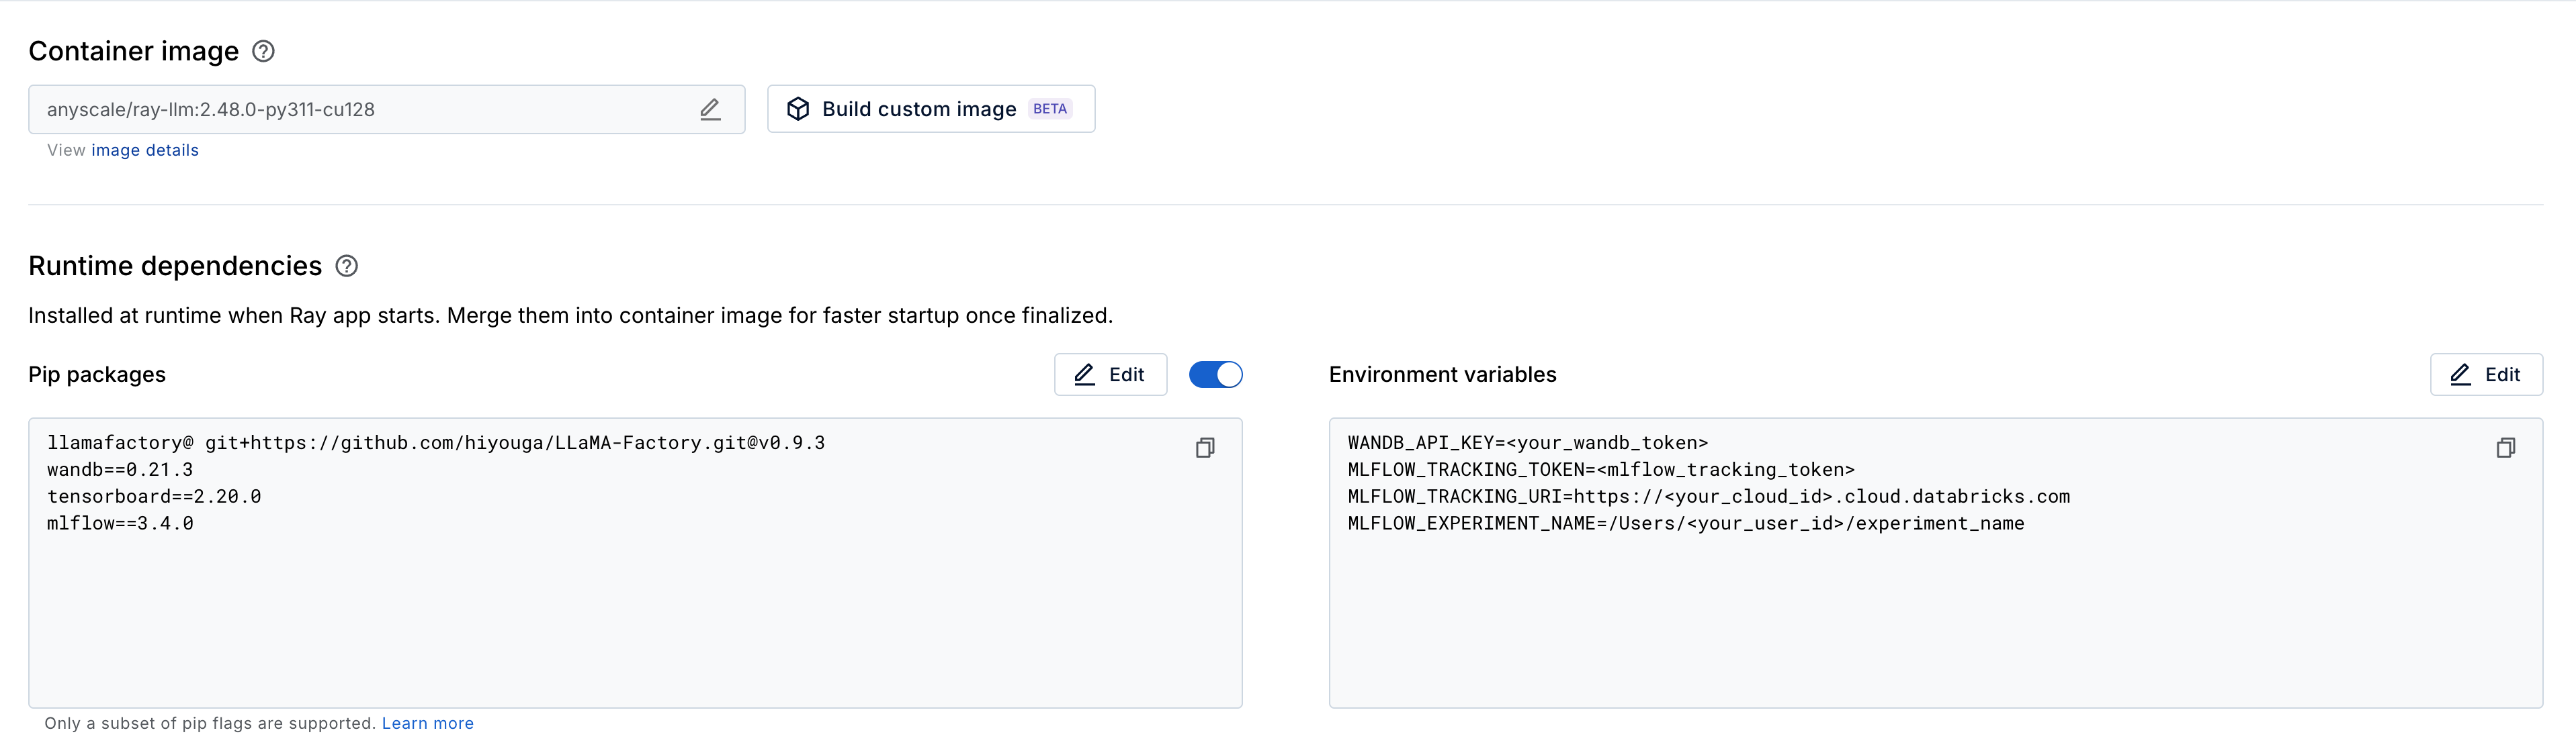Click the MLFLOW_TRACKING_URI variable line

[x=1708, y=497]
